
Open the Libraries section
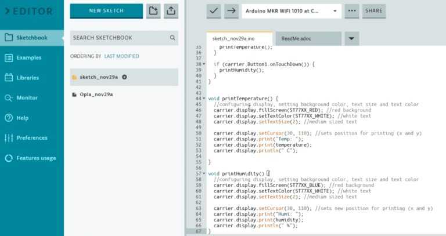coord(28,78)
